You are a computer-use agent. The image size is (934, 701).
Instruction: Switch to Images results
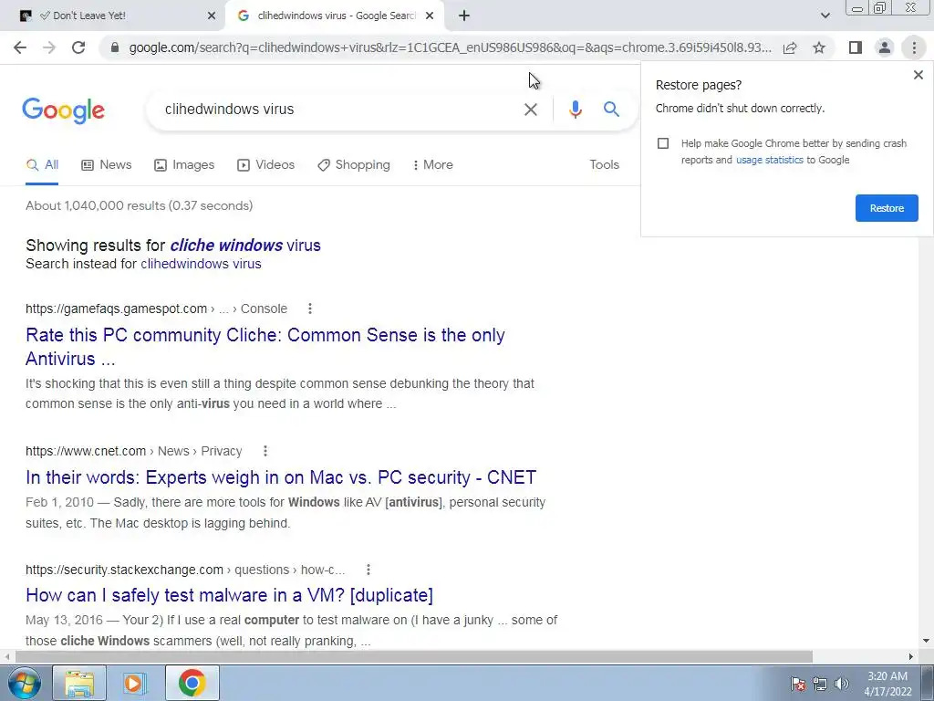click(x=184, y=165)
